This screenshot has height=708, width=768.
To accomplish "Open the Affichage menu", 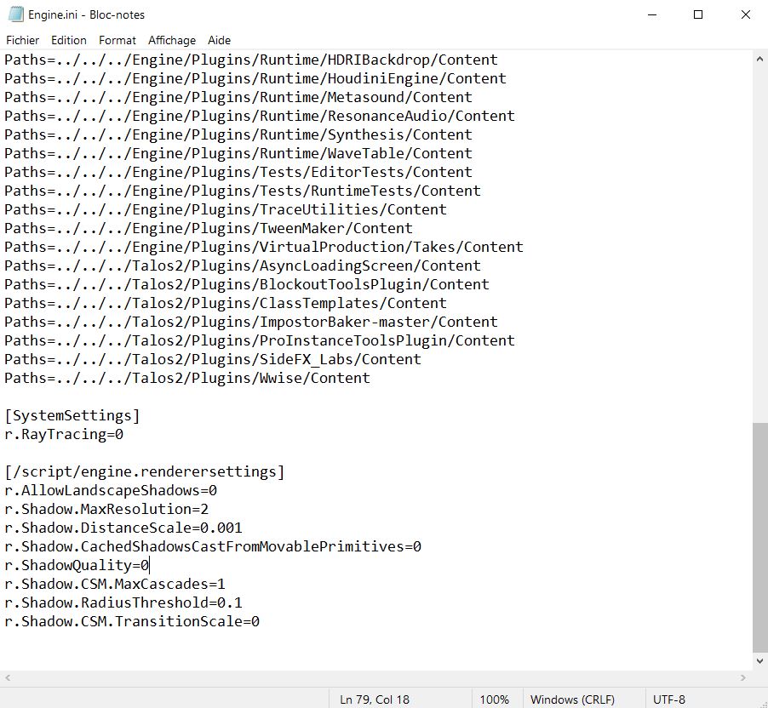I will (x=172, y=40).
